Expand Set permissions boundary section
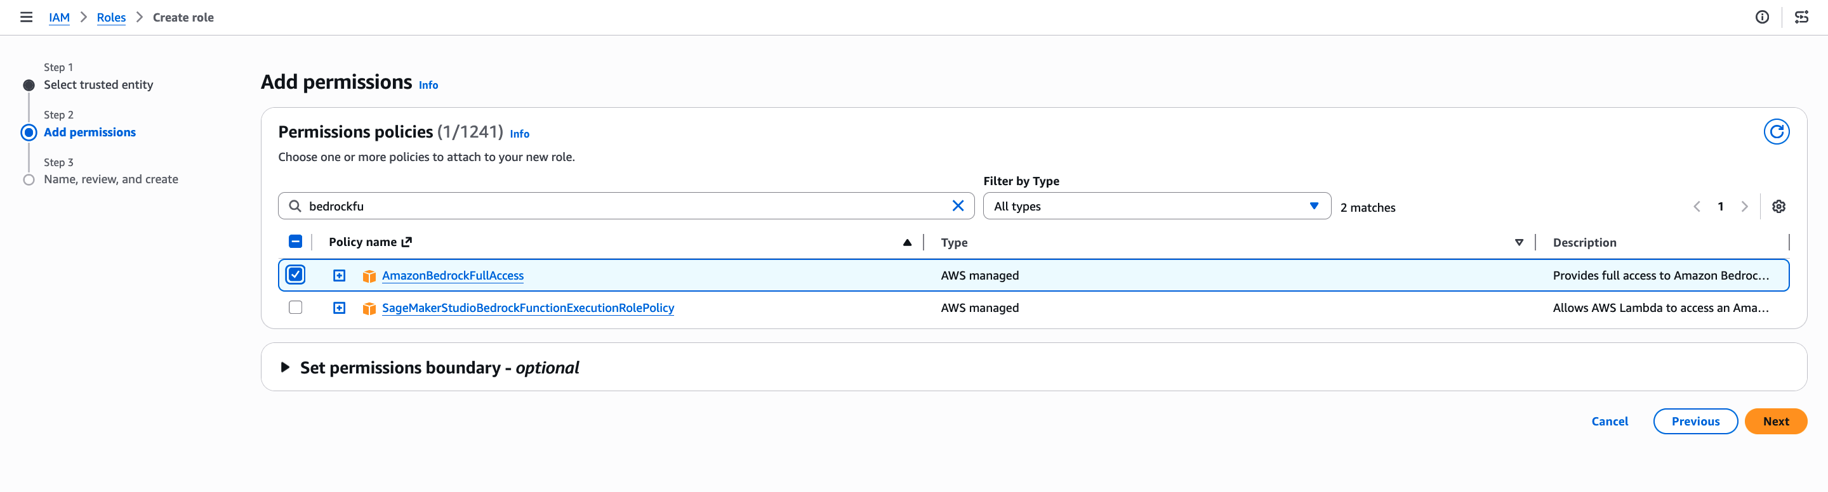Image resolution: width=1828 pixels, height=492 pixels. click(x=285, y=367)
